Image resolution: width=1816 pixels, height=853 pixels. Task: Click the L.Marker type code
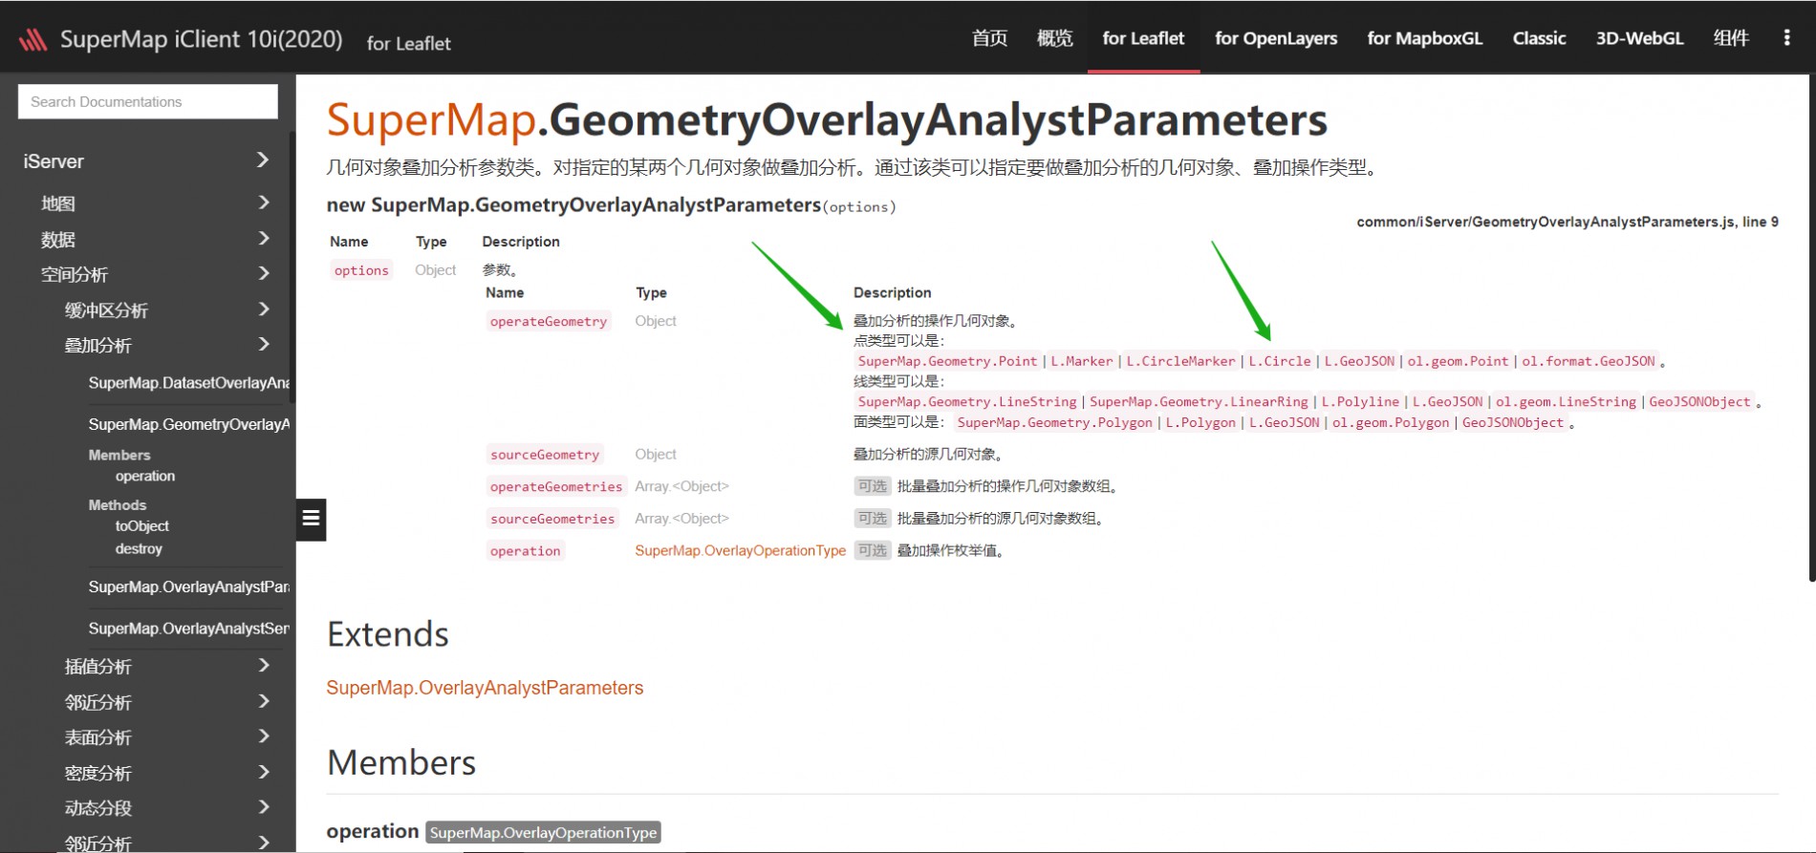pos(1082,361)
